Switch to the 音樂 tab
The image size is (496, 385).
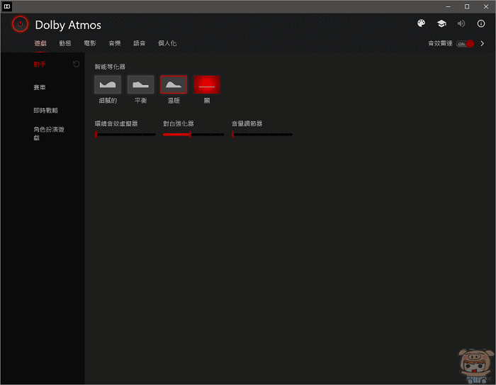click(115, 43)
